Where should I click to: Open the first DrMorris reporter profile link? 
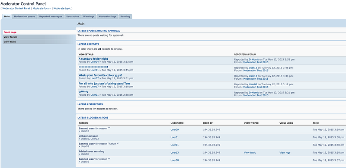[254, 59]
